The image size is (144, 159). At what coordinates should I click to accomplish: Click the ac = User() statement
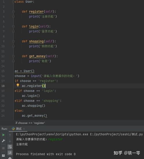[24, 71]
